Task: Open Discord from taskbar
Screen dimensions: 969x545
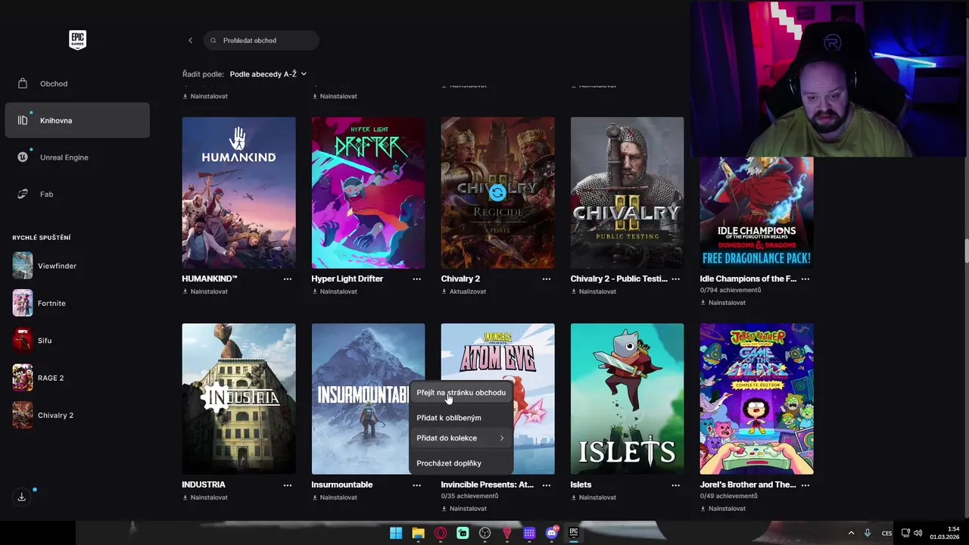Action: pos(552,533)
